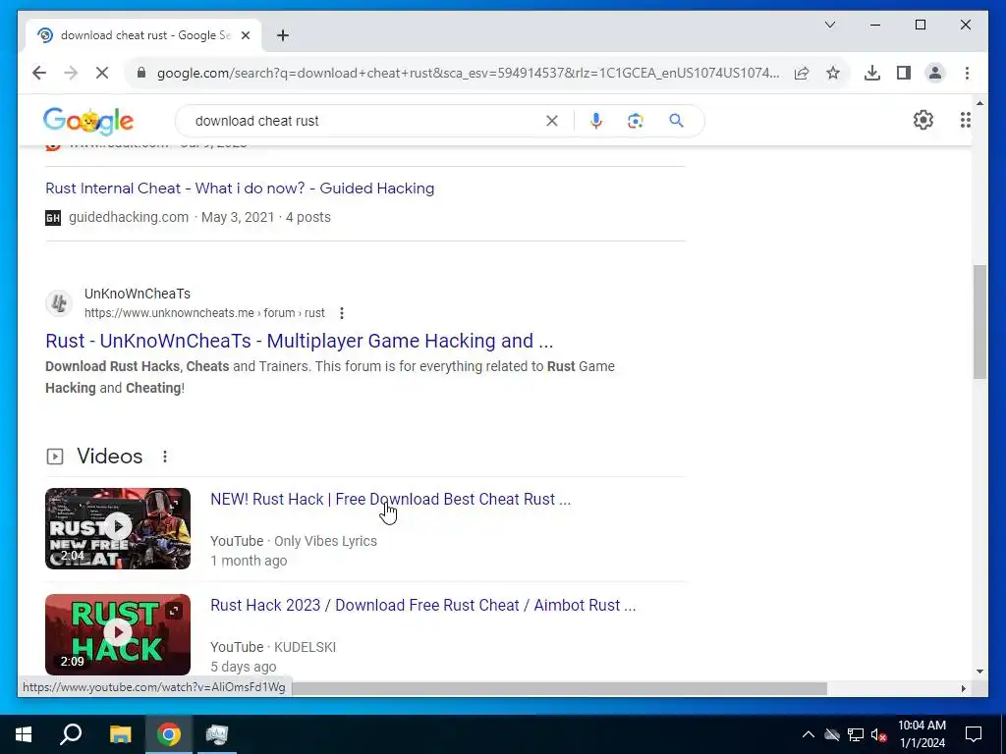Viewport: 1006px width, 754px height.
Task: Open Windows Start menu
Action: pos(24,734)
